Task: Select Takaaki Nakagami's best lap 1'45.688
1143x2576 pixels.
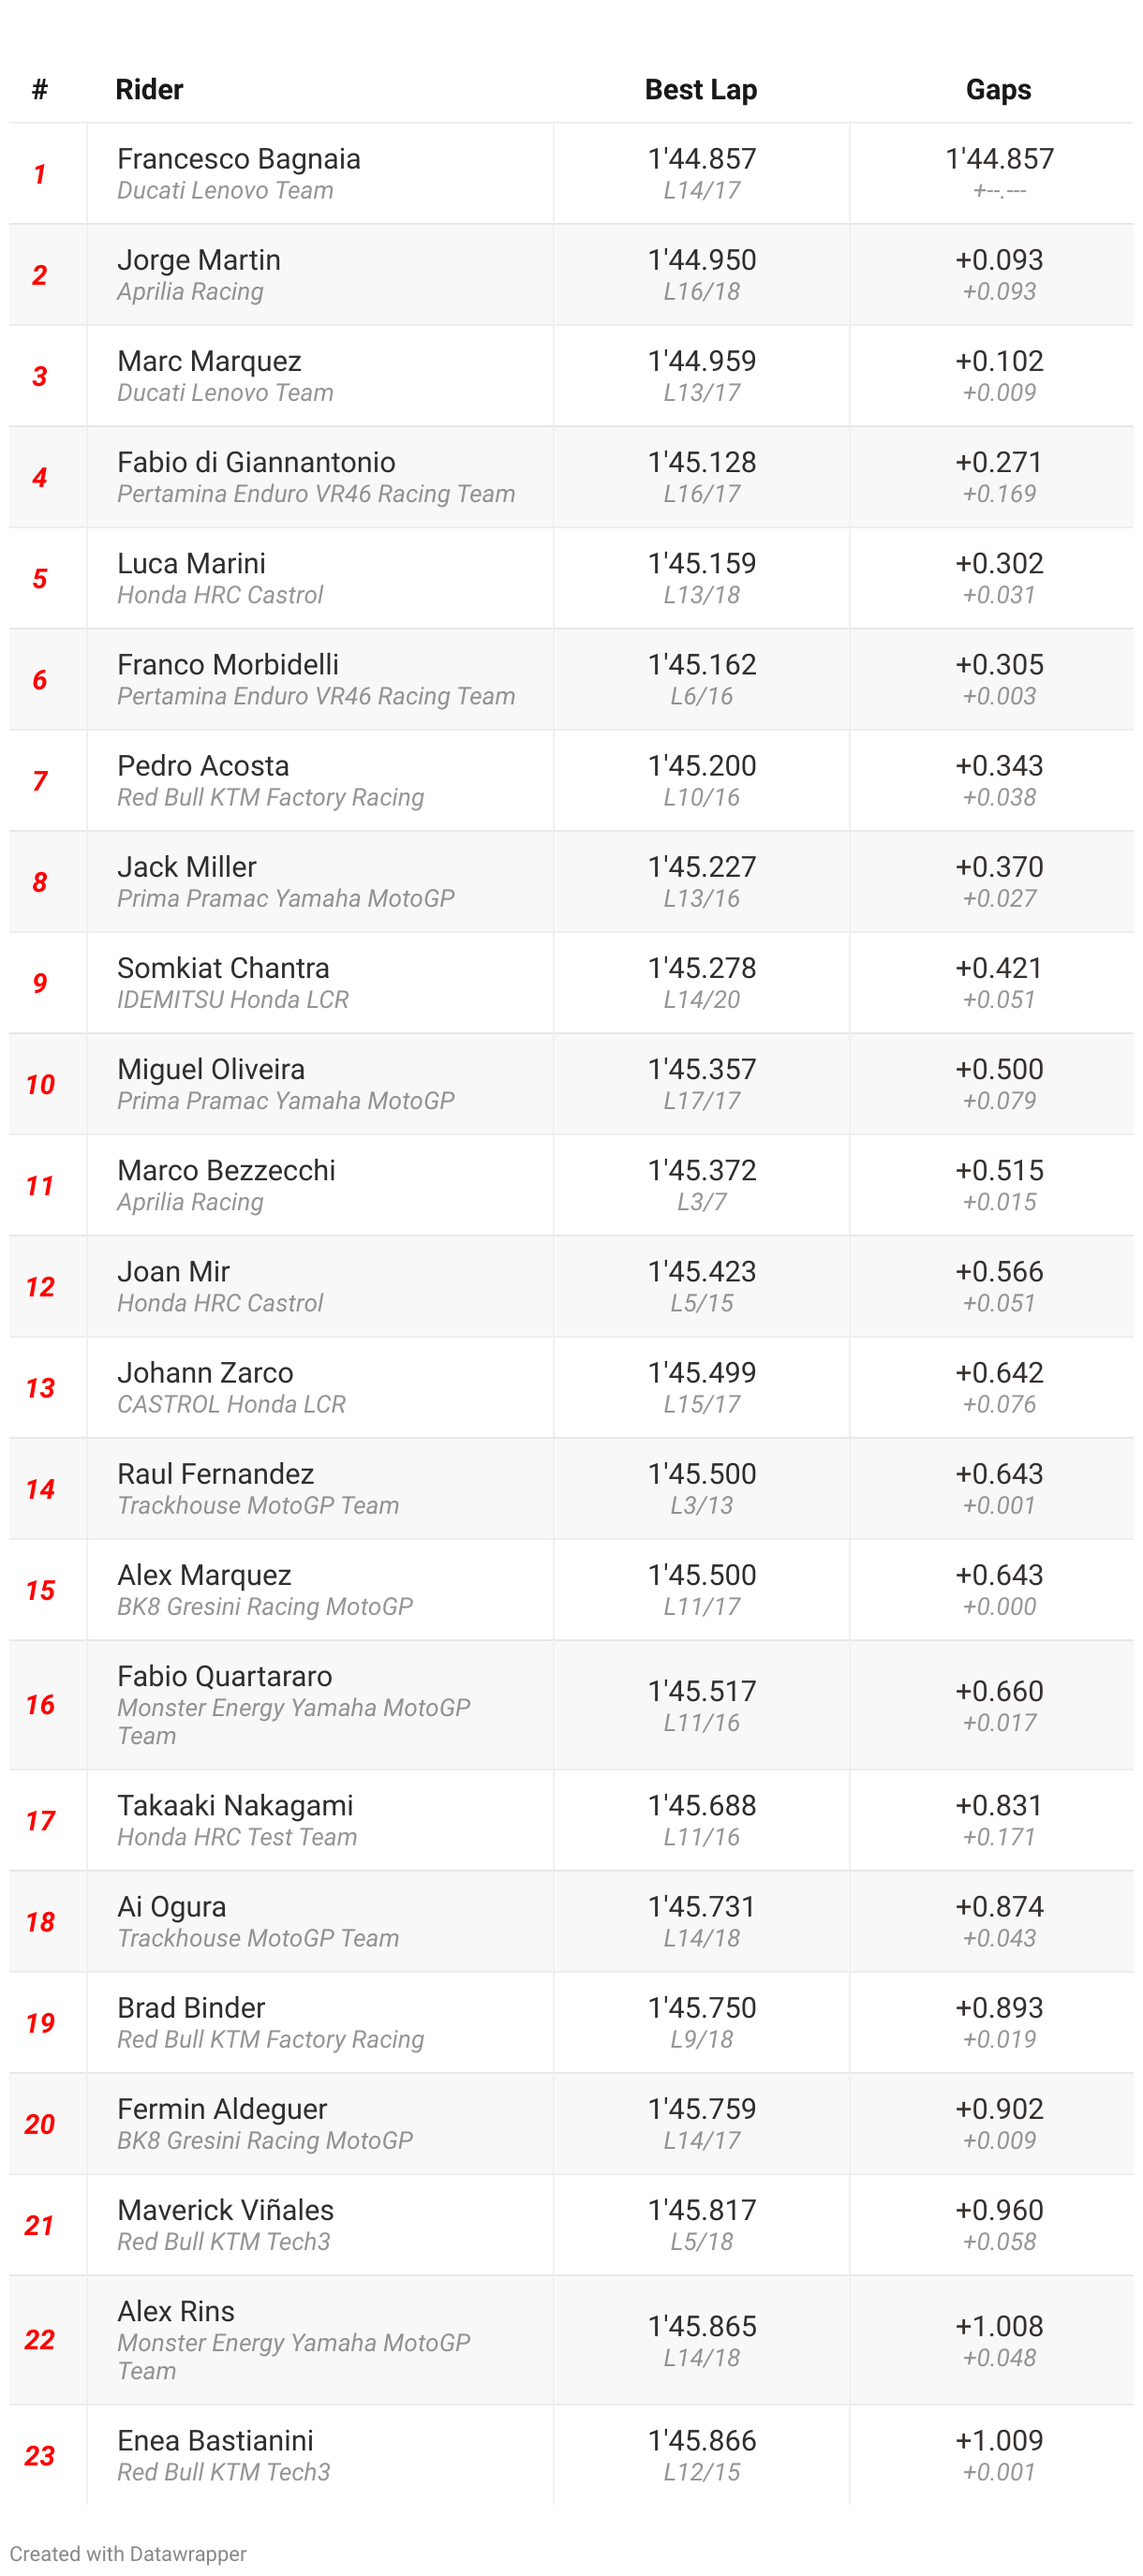Action: pos(701,1805)
